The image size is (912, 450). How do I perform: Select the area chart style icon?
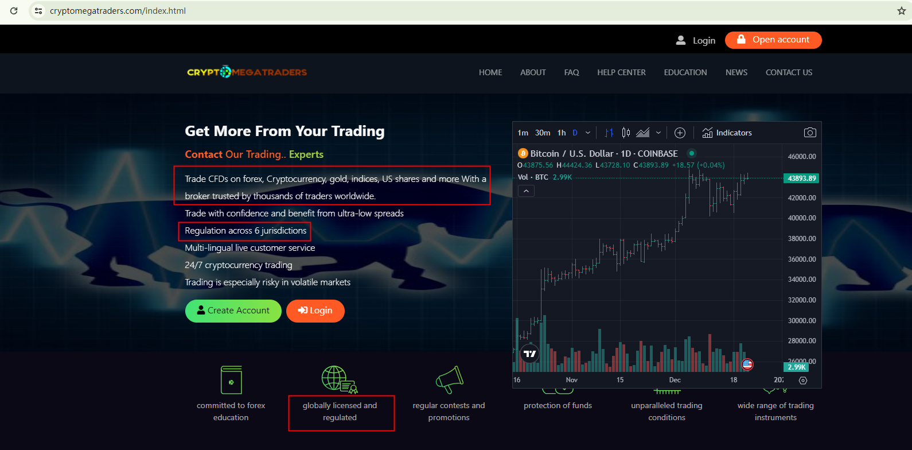(x=643, y=133)
